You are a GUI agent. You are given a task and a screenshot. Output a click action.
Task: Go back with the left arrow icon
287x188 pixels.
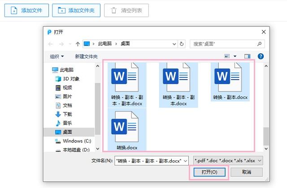point(51,44)
